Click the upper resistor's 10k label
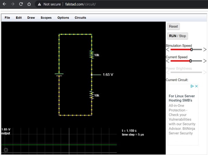Viewport: 208px width, 155px height. tap(97, 55)
